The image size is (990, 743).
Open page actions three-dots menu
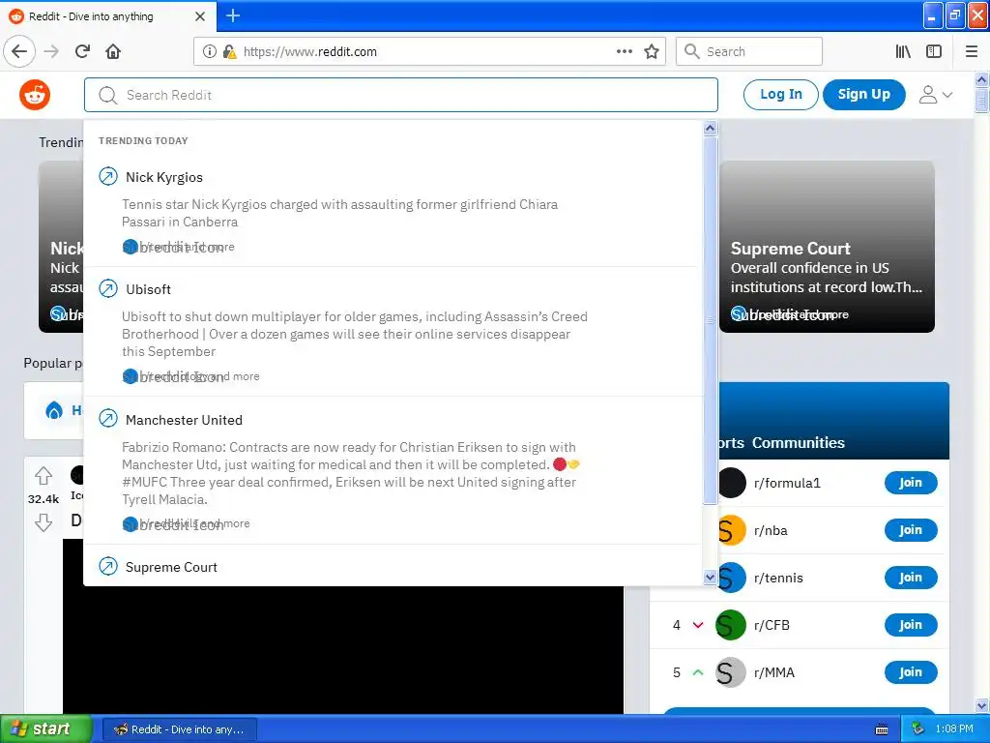point(625,51)
